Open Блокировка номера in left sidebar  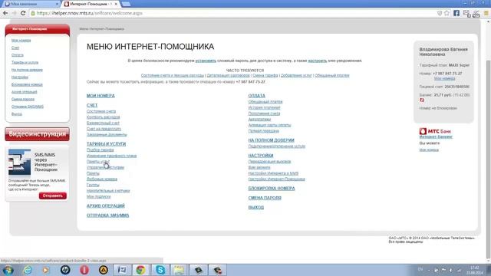pos(27,84)
